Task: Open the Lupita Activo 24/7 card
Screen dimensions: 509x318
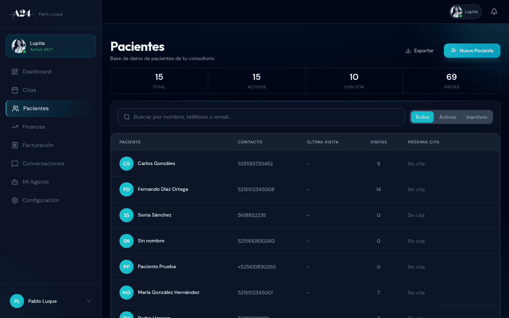Action: 51,46
